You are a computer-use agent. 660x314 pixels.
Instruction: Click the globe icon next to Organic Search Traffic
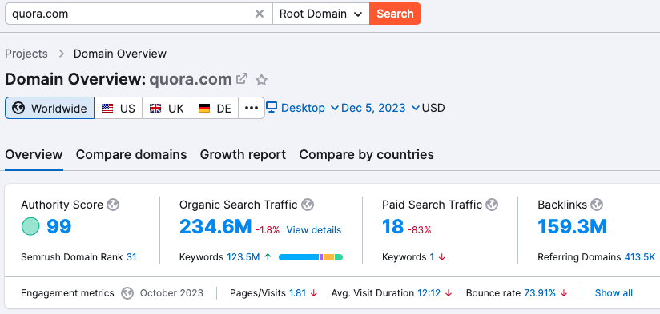coord(308,205)
